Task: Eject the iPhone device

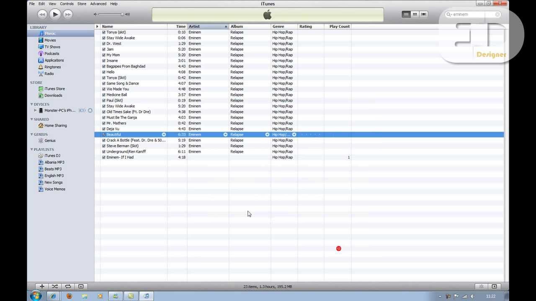Action: [x=90, y=110]
